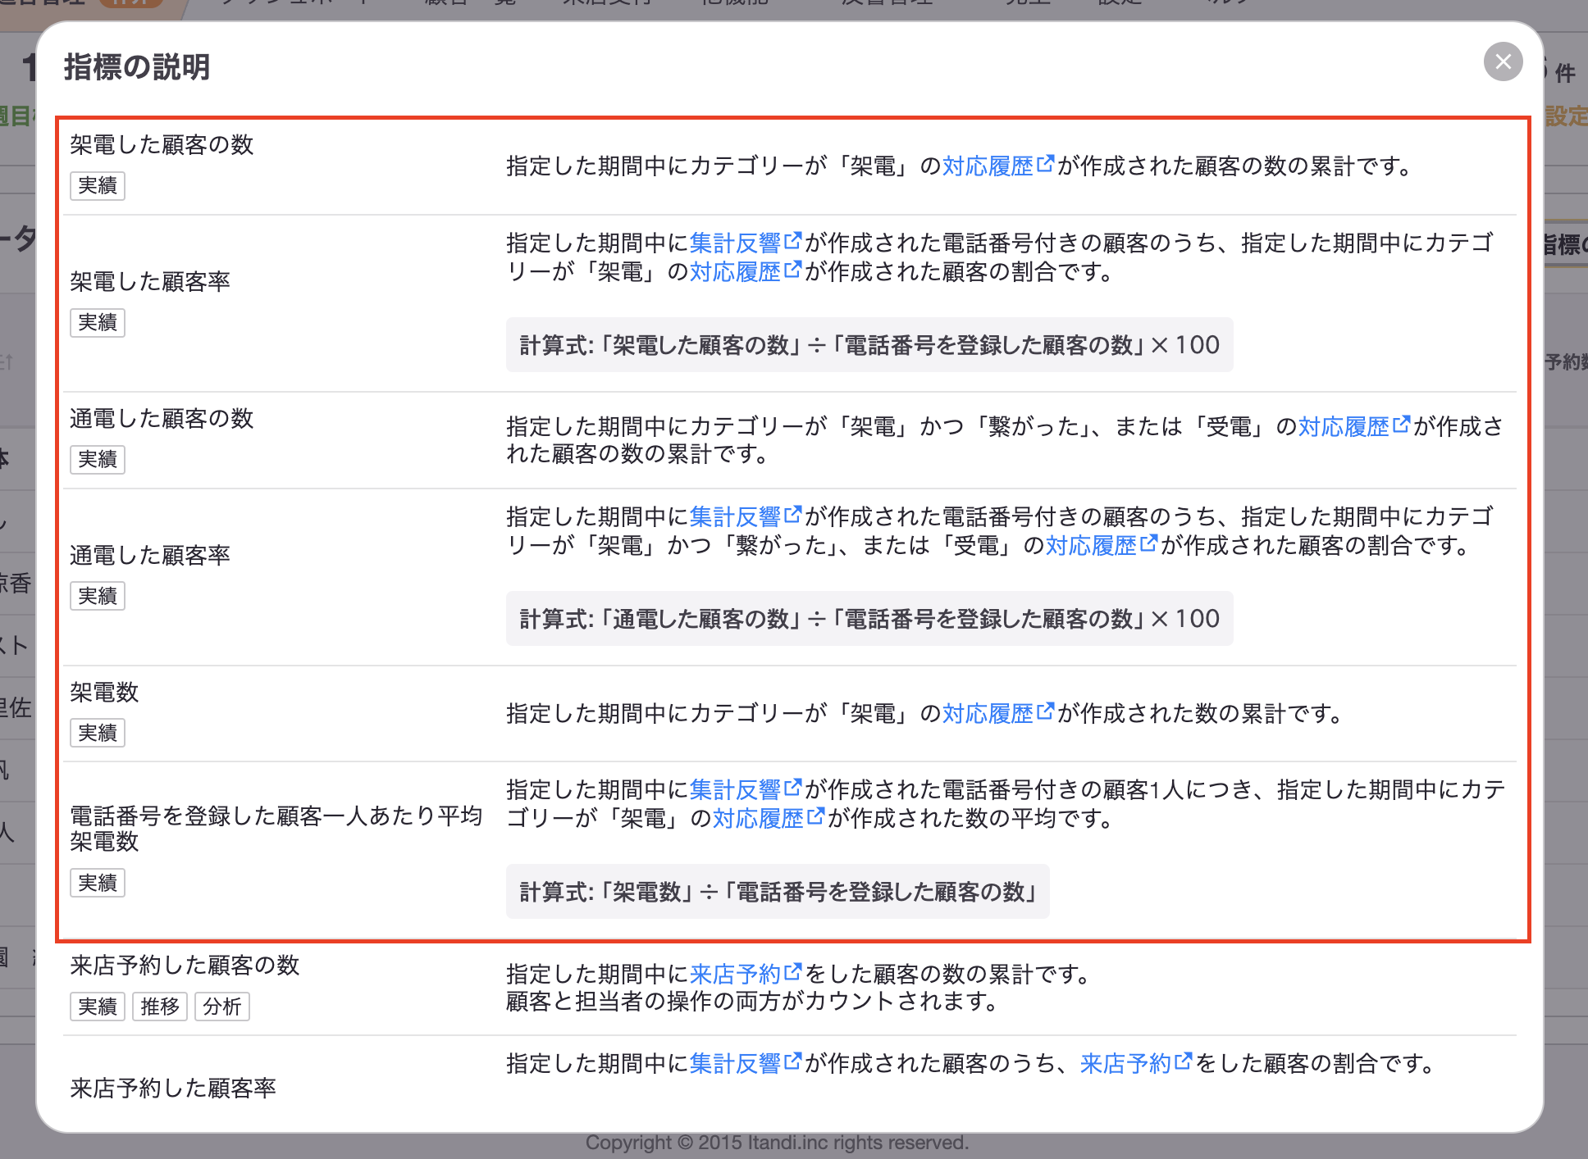Open 集計反響 link in 一人あたり平均架電数 description

[745, 789]
